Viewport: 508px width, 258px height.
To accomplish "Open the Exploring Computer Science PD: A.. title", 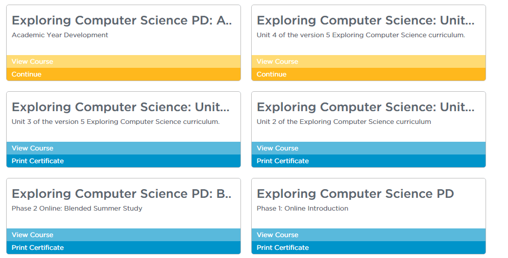I will click(x=122, y=20).
